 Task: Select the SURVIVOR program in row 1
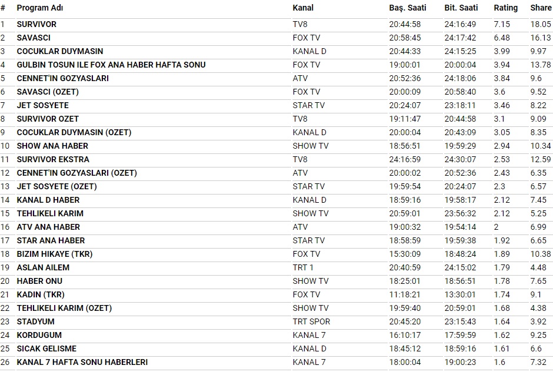tap(36, 24)
